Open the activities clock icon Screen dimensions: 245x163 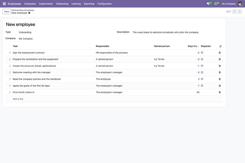216,4
